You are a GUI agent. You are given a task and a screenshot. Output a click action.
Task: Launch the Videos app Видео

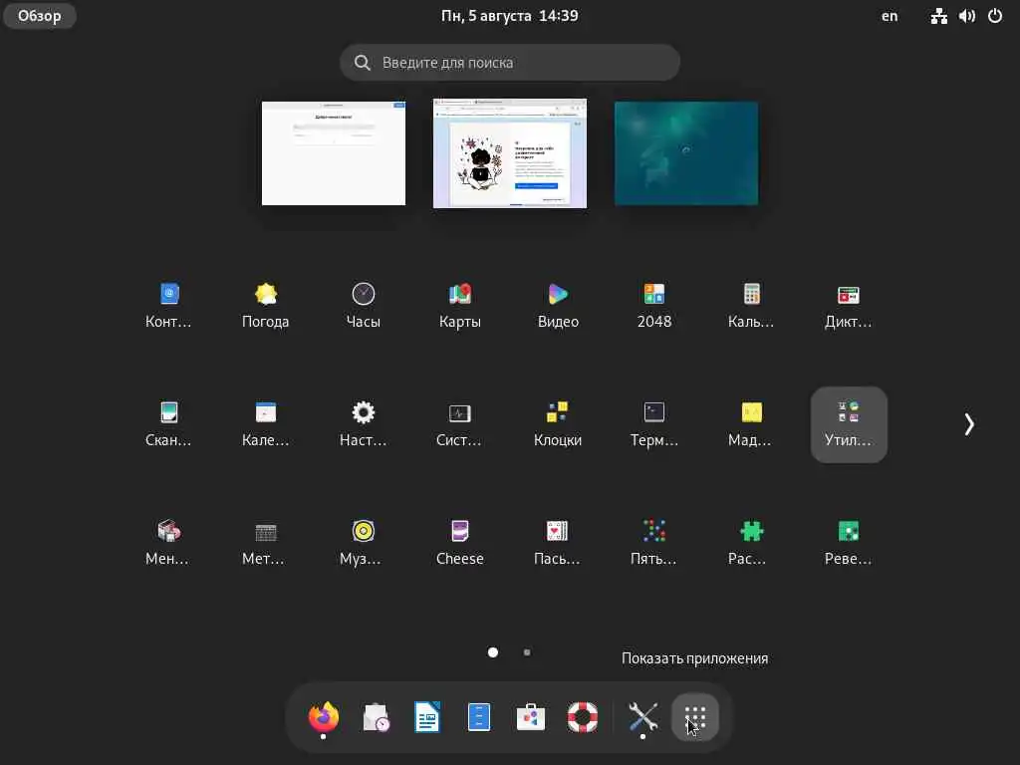558,305
